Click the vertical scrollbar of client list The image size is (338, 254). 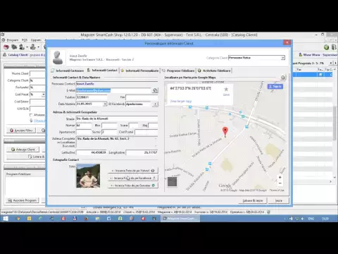click(x=334, y=123)
